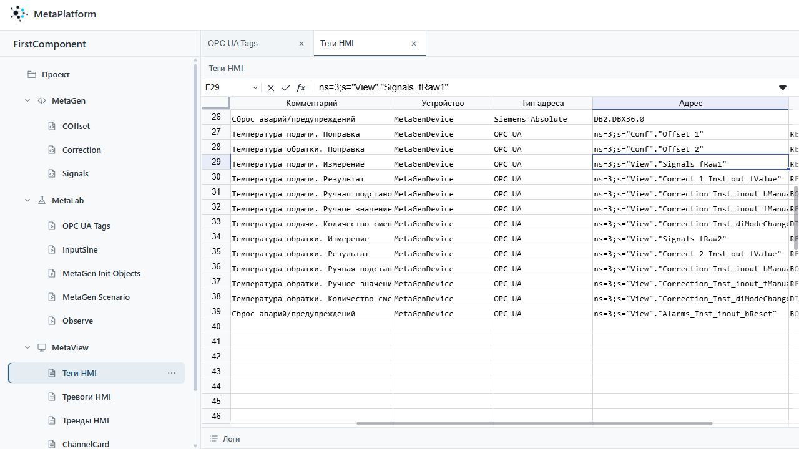Screen dimensions: 799x449
Task: Click the COffset file icon
Action: point(52,126)
